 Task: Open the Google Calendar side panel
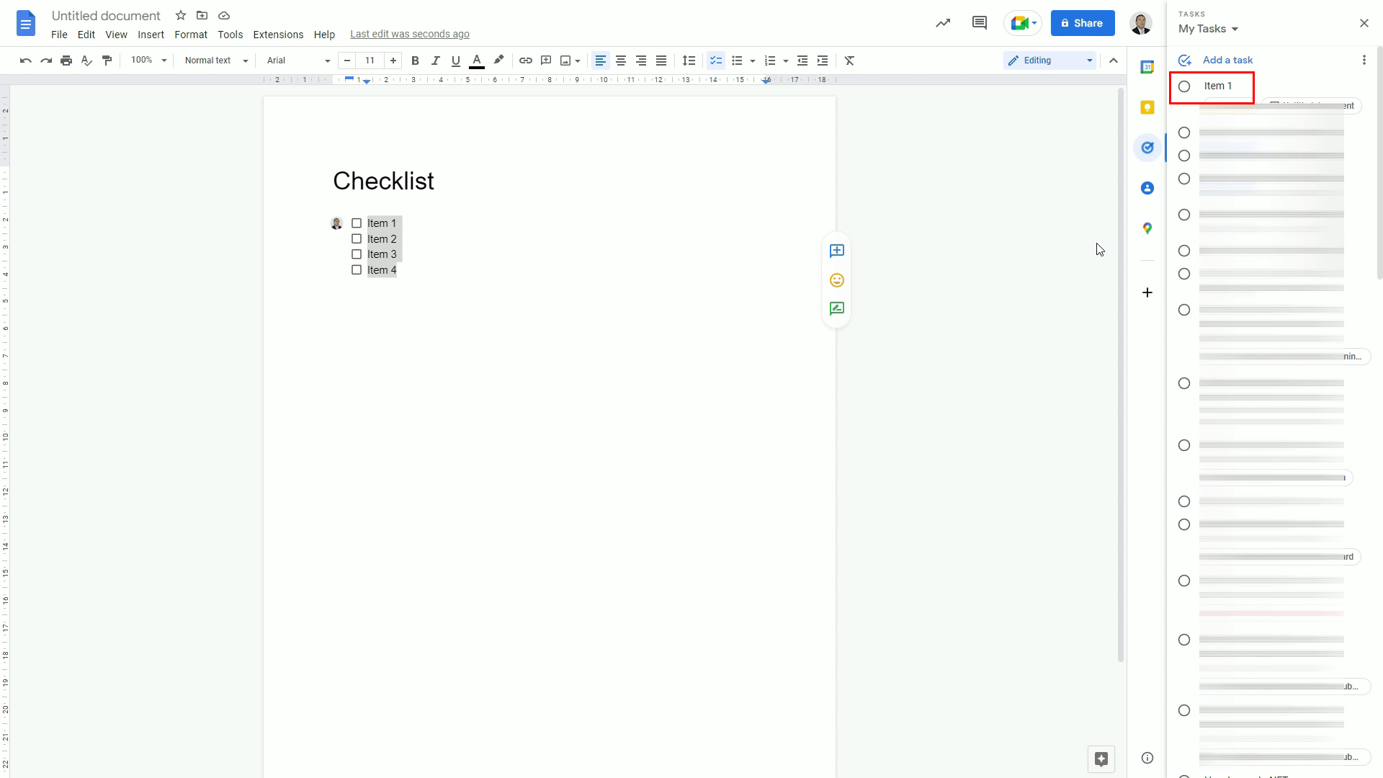[x=1147, y=66]
